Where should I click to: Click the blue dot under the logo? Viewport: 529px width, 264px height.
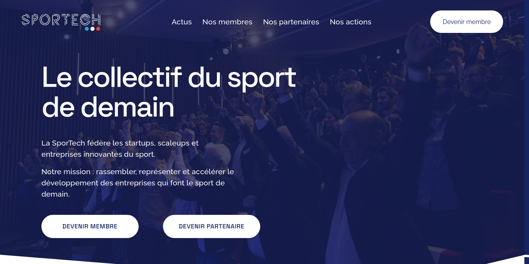[87, 29]
